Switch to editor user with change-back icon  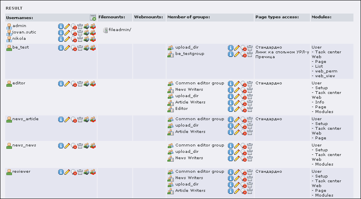(x=93, y=84)
